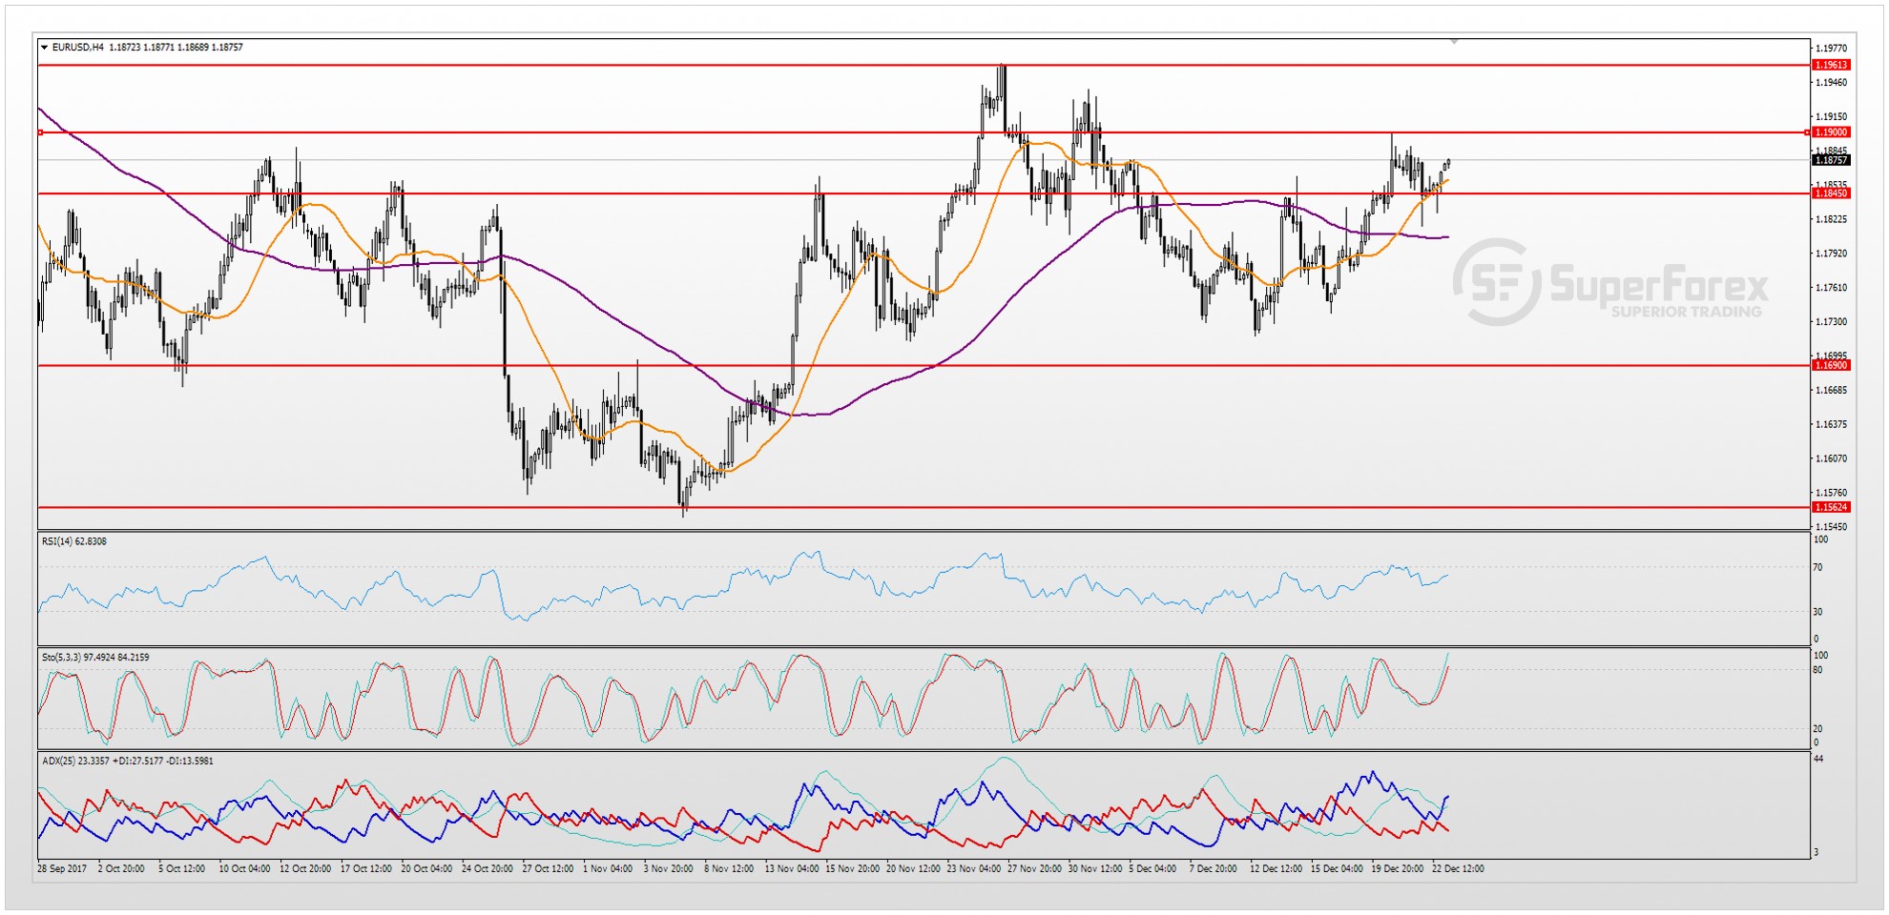Image resolution: width=1889 pixels, height=915 pixels.
Task: Click the 13 Nov 04:00 time label
Action: tap(792, 868)
